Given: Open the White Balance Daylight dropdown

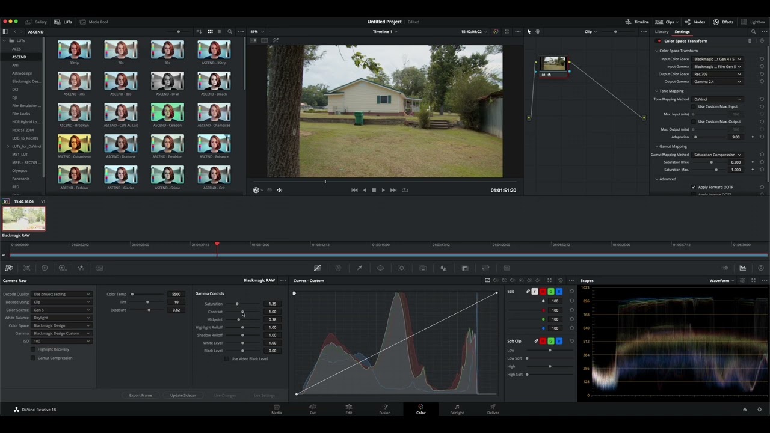Looking at the screenshot, I should pyautogui.click(x=62, y=318).
